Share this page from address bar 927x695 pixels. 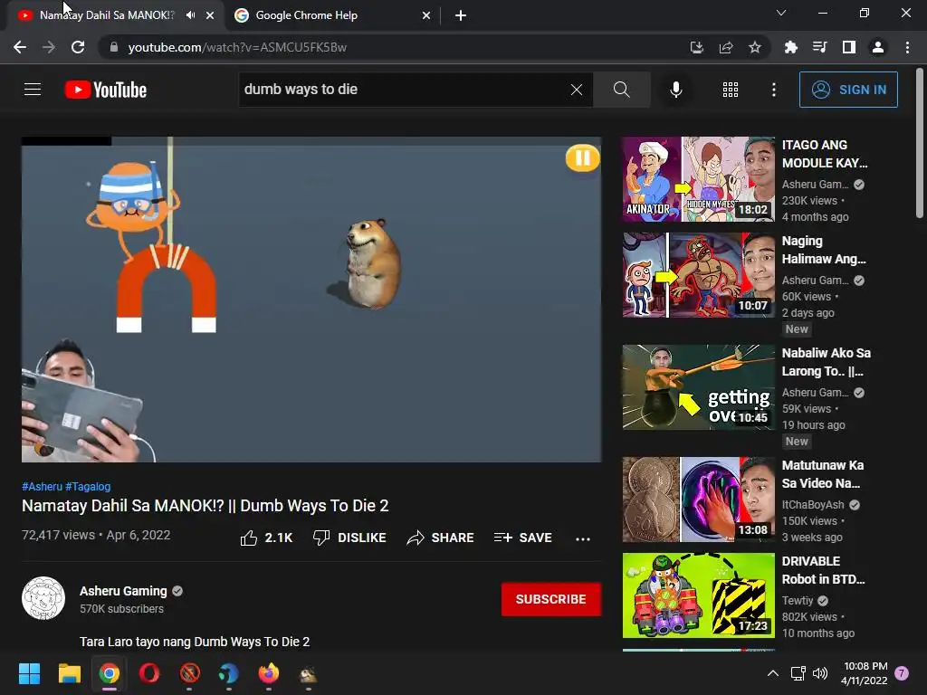[x=726, y=47]
